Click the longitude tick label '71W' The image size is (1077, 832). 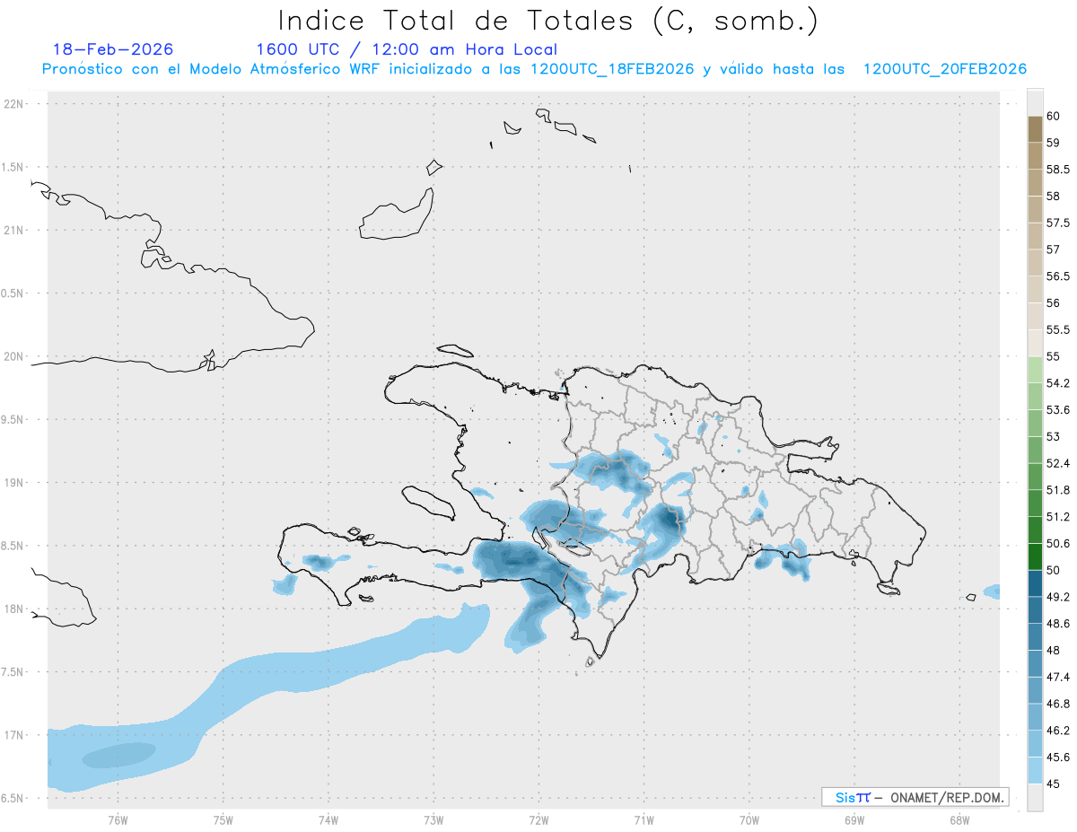644,820
